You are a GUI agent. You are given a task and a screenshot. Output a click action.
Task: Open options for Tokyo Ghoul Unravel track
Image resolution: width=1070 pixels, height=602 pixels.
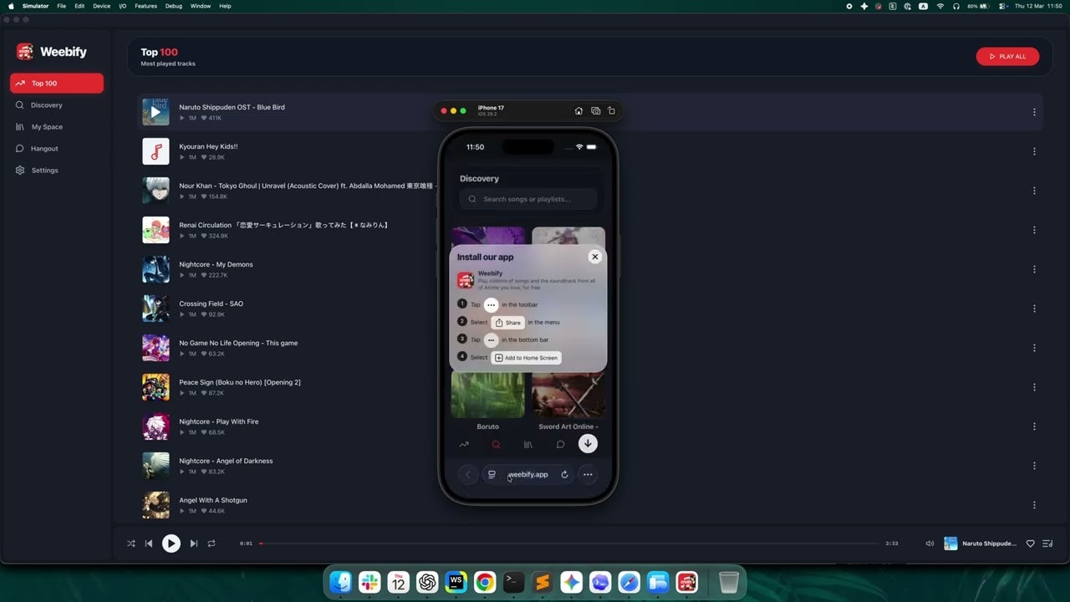click(1034, 191)
